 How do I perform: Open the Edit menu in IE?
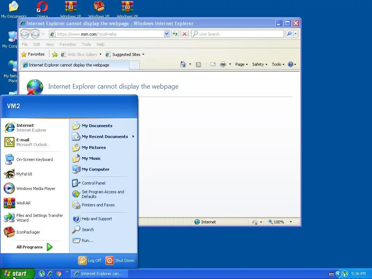37,44
